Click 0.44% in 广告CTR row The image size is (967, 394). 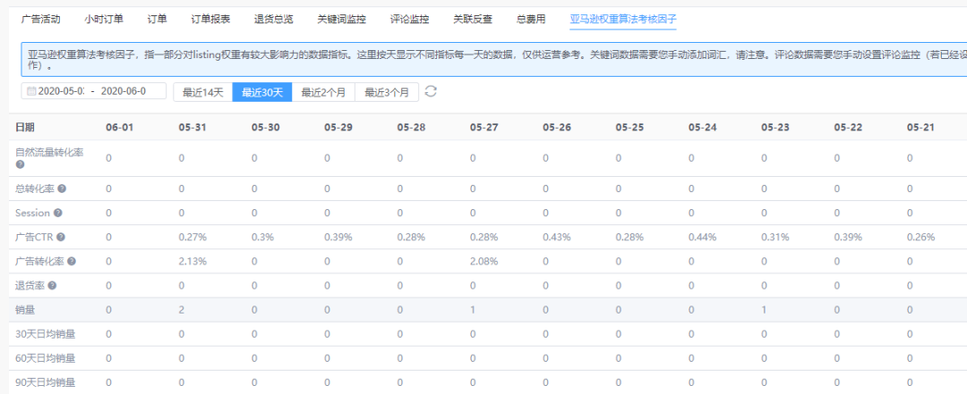(703, 237)
